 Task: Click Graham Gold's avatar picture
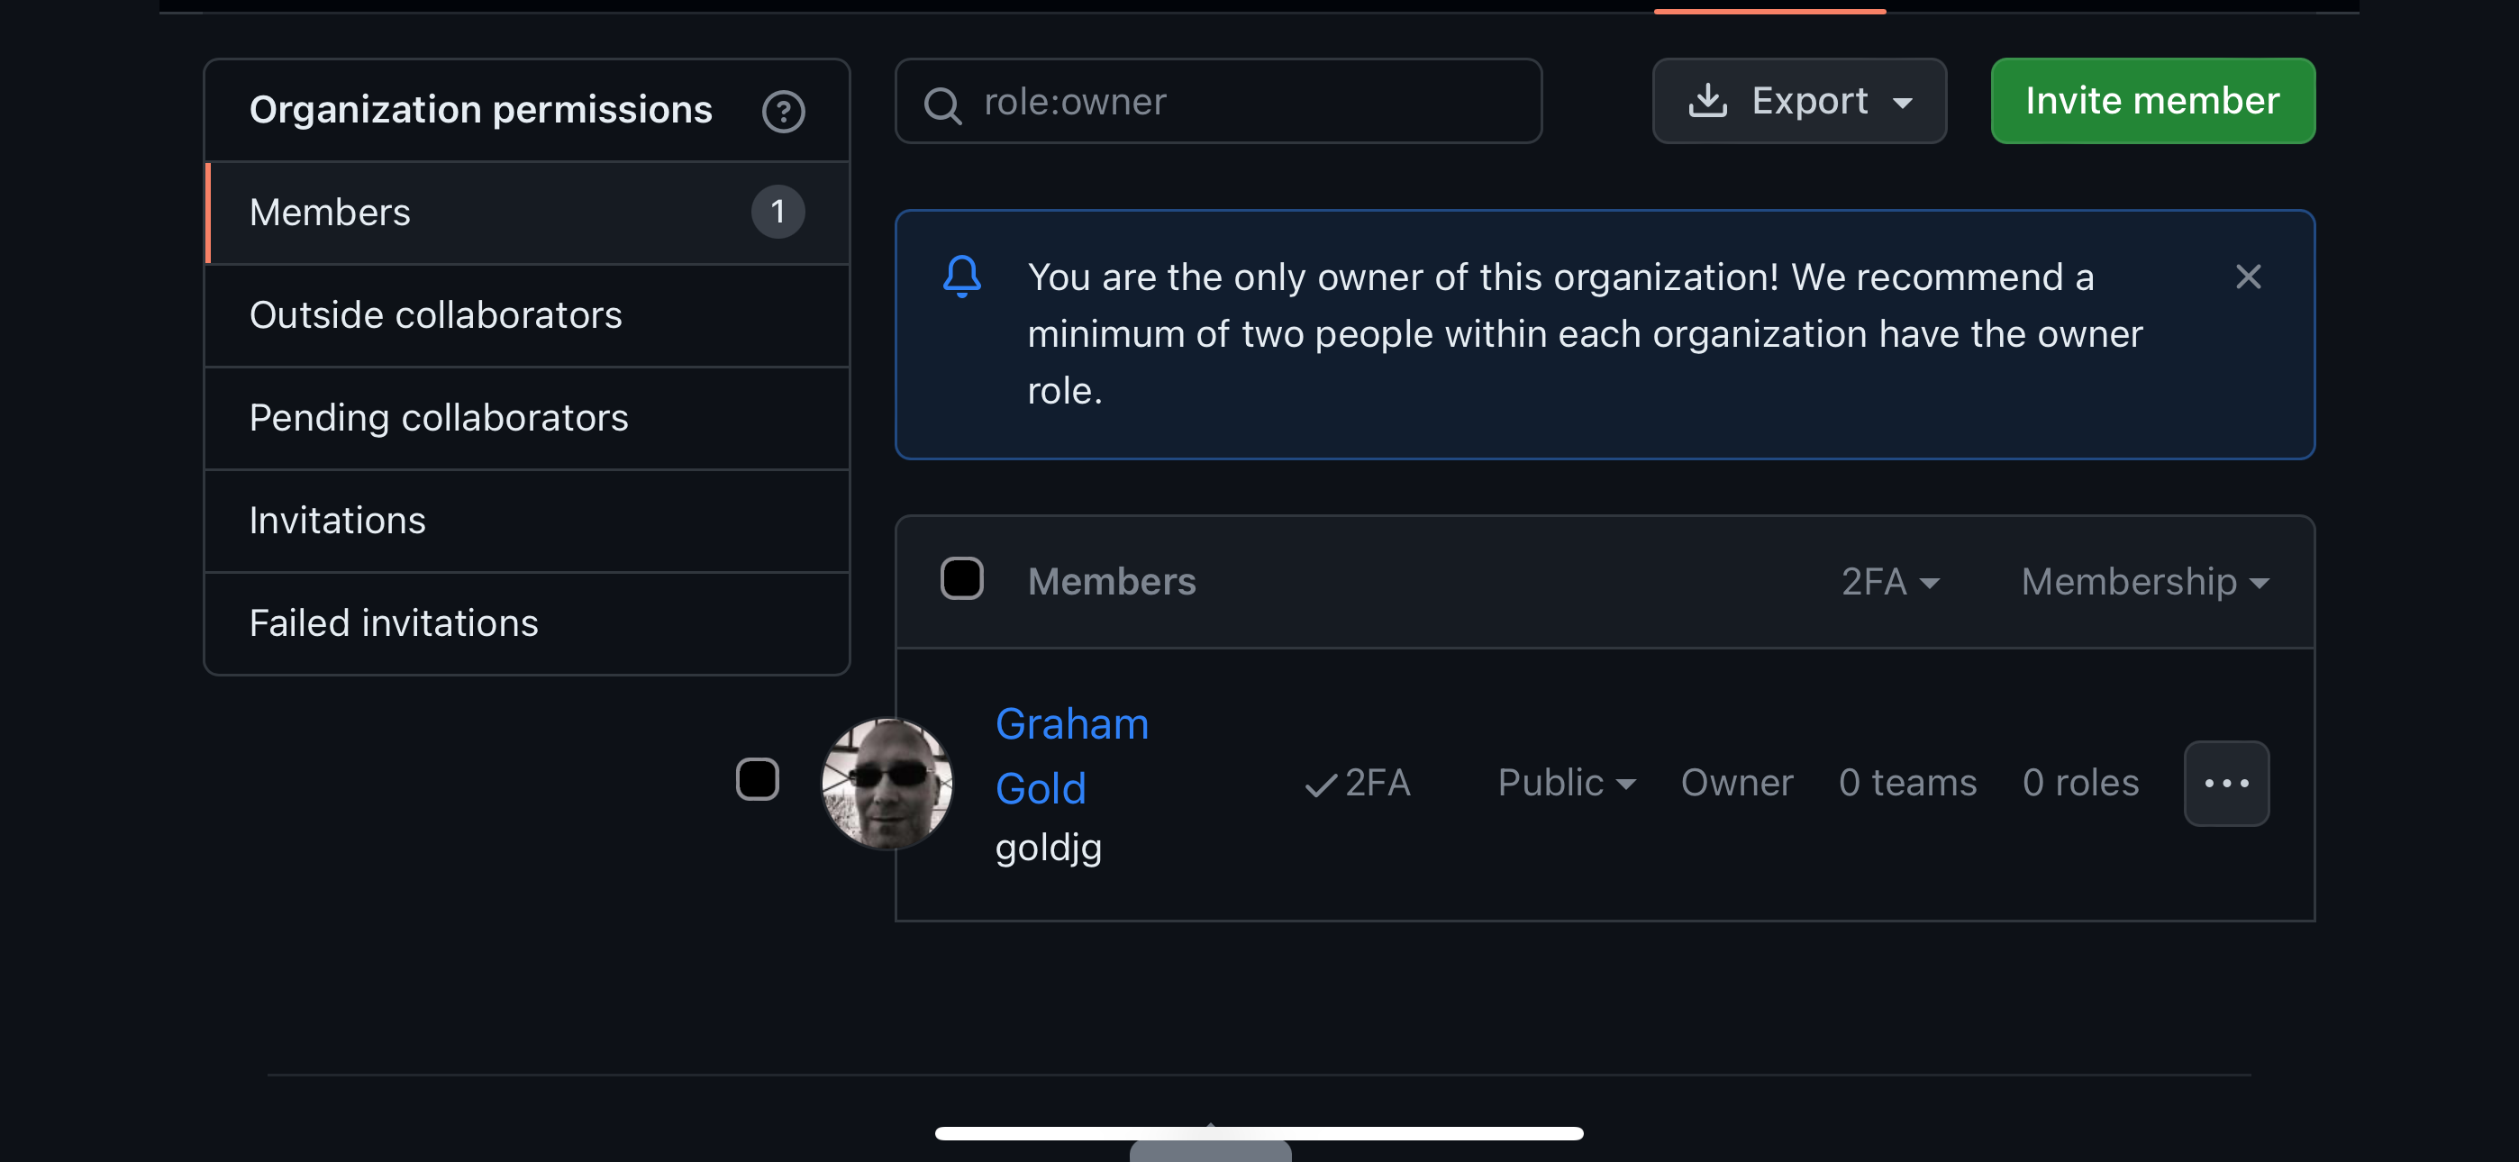tap(887, 783)
